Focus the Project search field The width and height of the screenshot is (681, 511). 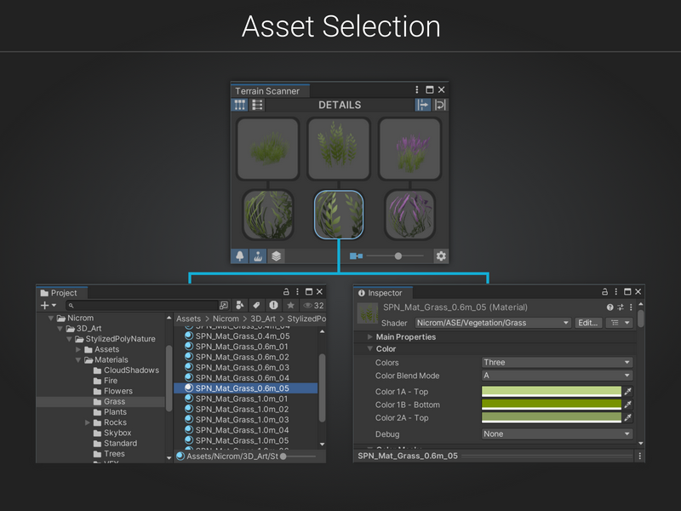pos(142,306)
